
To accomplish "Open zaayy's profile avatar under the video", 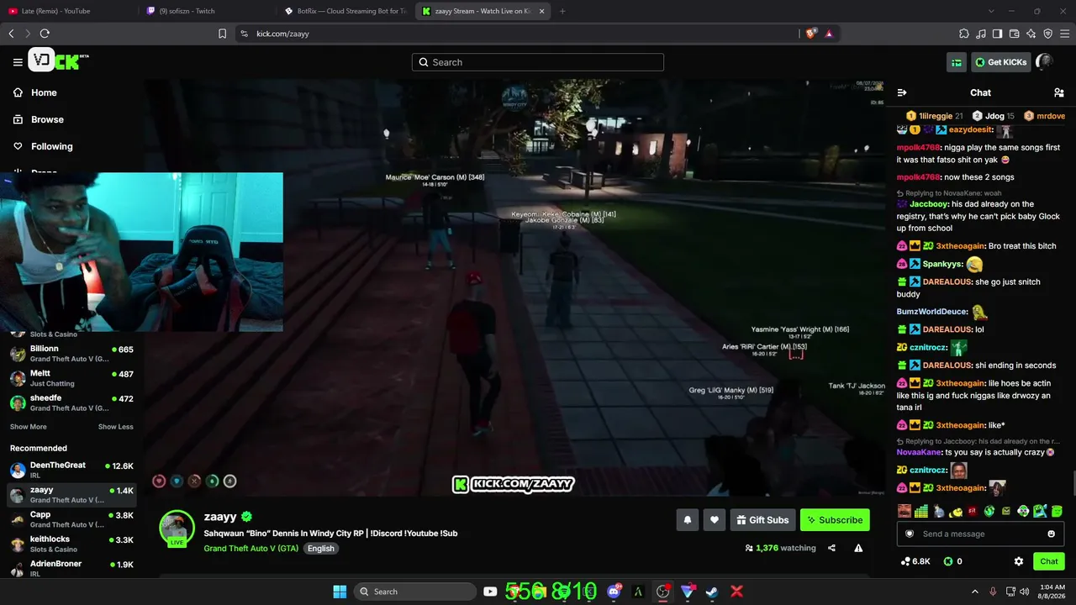I will [177, 528].
